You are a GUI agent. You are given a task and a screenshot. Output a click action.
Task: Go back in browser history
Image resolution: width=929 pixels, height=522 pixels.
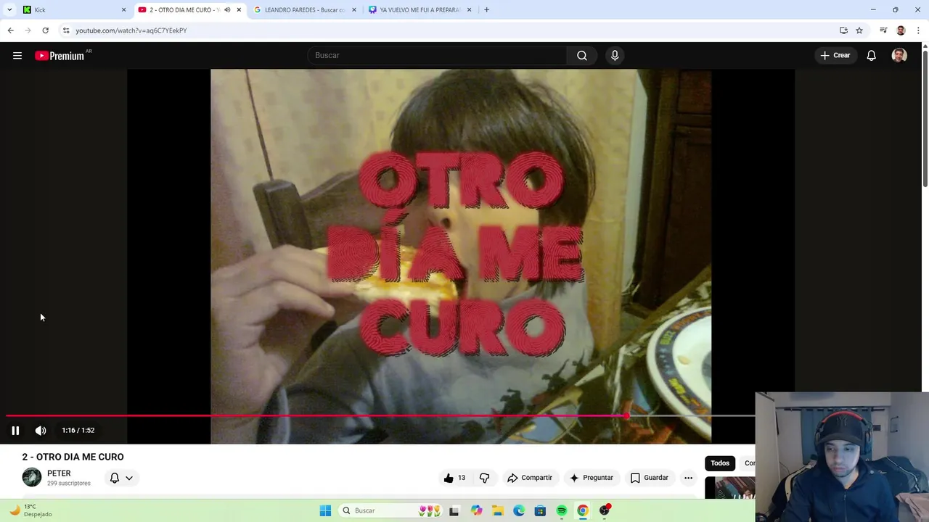pos(10,30)
